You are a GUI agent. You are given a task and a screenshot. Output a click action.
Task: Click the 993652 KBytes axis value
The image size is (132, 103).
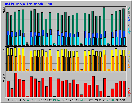[4, 77]
